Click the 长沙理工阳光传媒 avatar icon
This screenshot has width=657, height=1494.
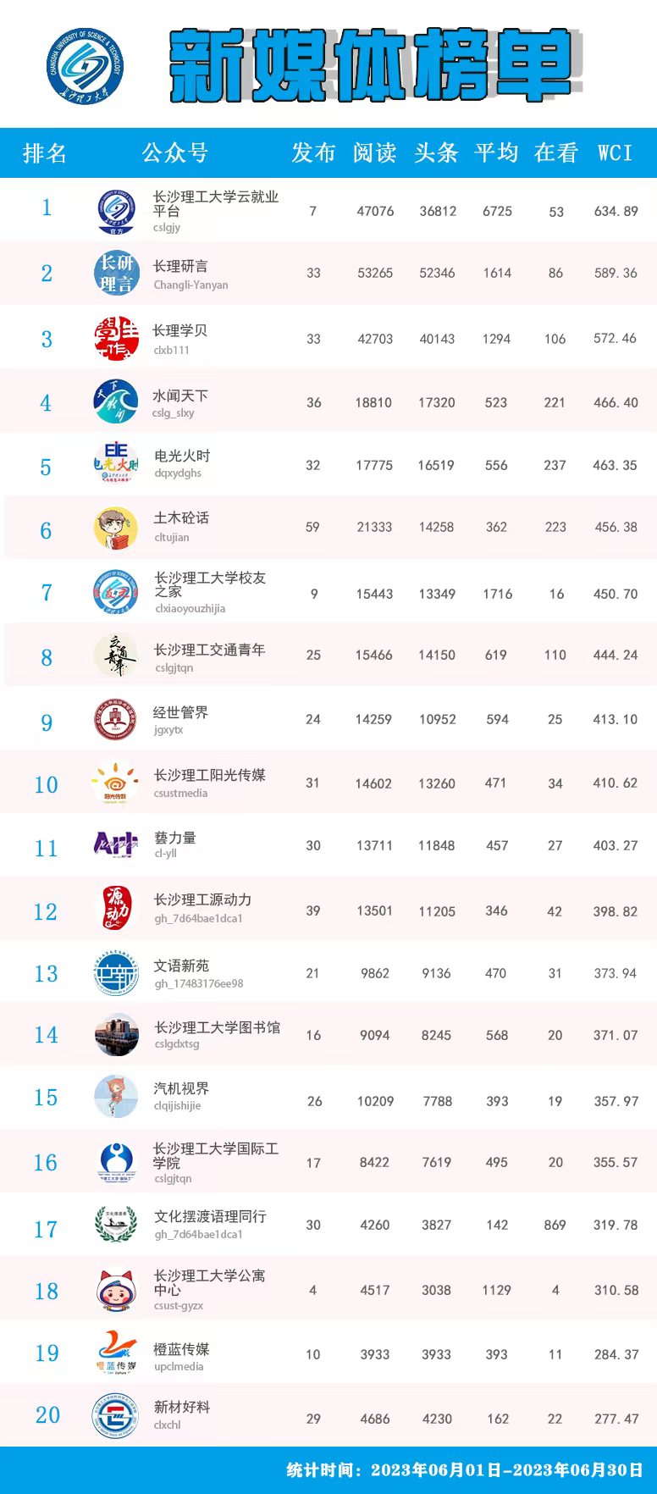[x=116, y=783]
